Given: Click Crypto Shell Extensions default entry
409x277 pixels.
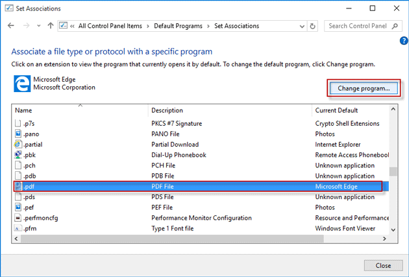Looking at the screenshot, I should [x=347, y=123].
